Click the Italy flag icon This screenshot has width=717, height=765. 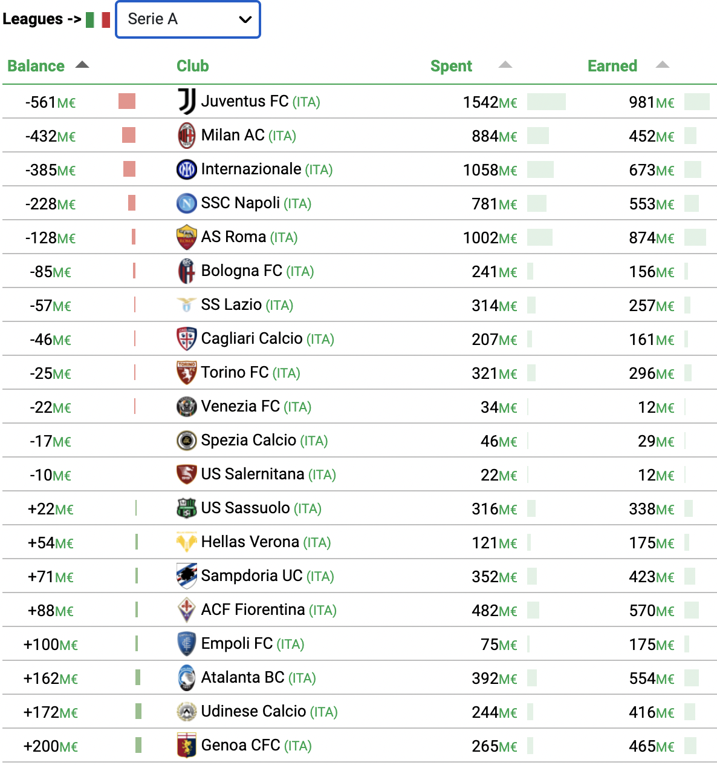click(x=98, y=20)
